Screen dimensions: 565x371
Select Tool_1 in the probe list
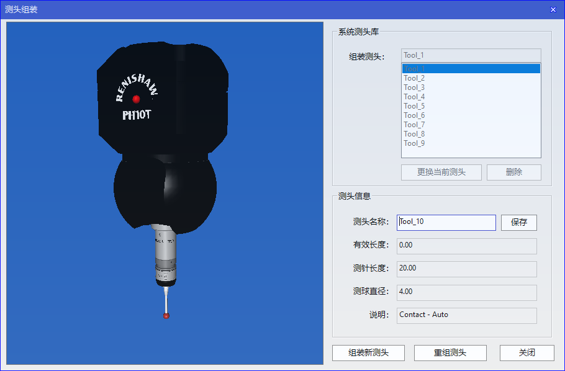coord(471,69)
